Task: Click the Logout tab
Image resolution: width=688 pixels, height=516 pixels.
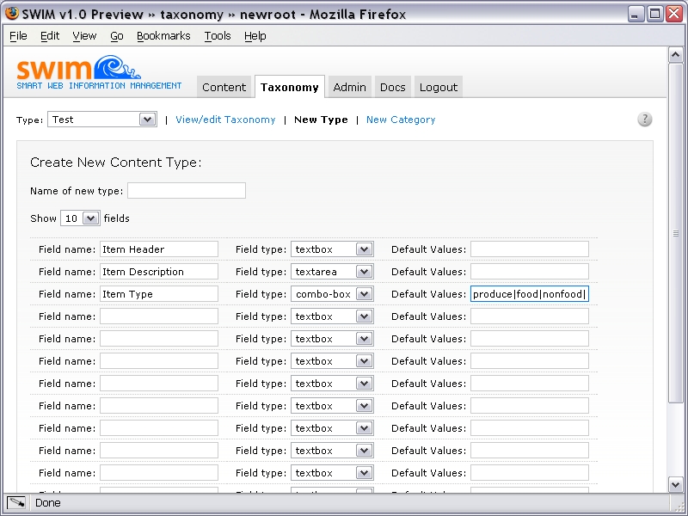Action: point(439,87)
